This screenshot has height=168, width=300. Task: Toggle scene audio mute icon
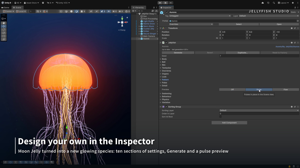96,11
